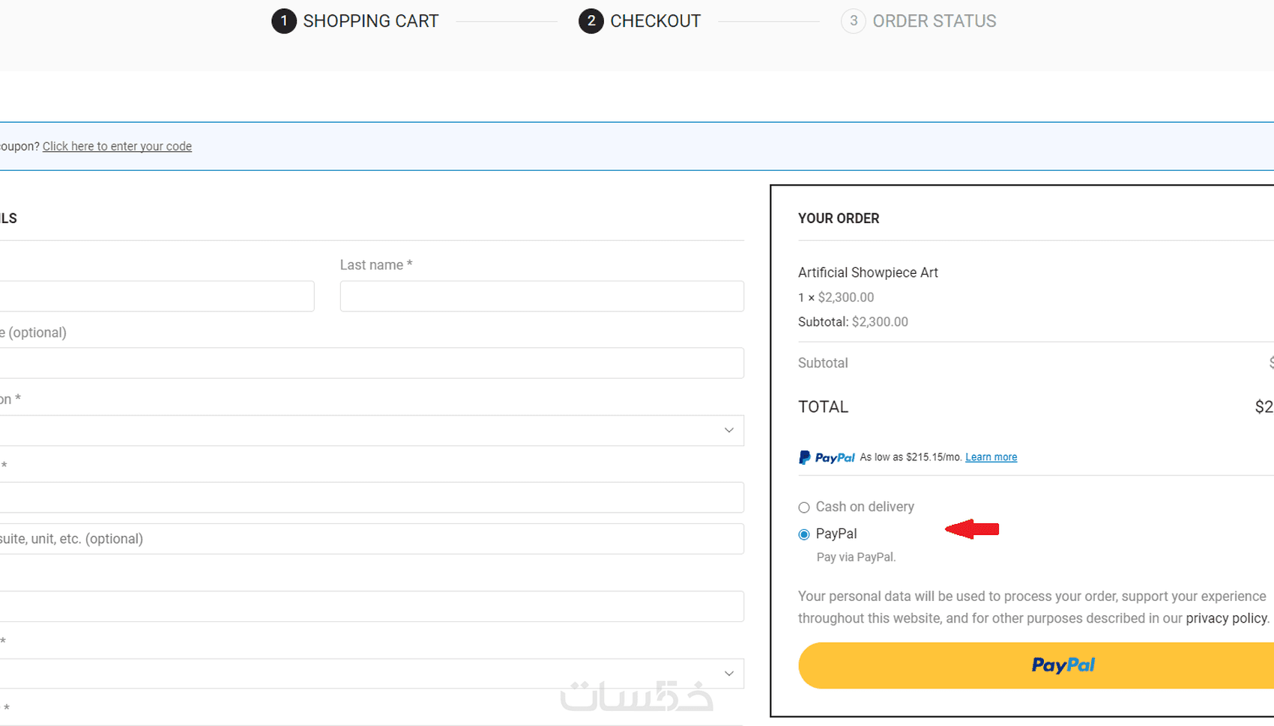Select the PayPal payment radio button
1274x726 pixels.
pyautogui.click(x=804, y=534)
